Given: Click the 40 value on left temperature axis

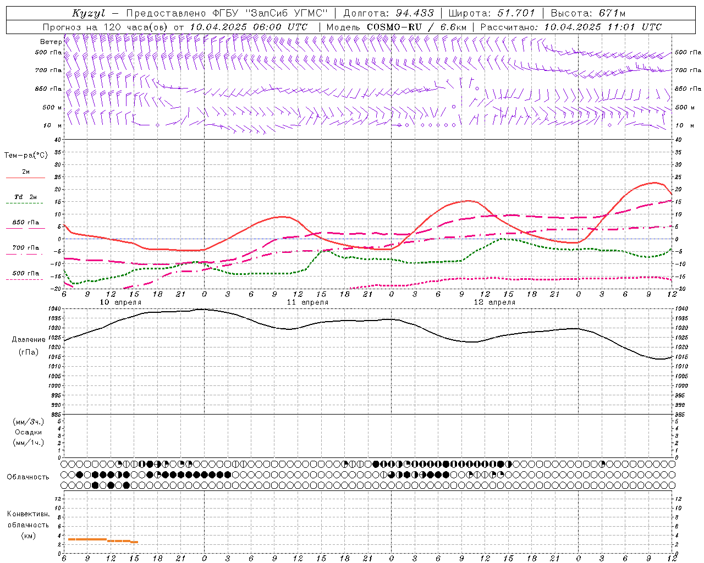Looking at the screenshot, I should coord(57,140).
